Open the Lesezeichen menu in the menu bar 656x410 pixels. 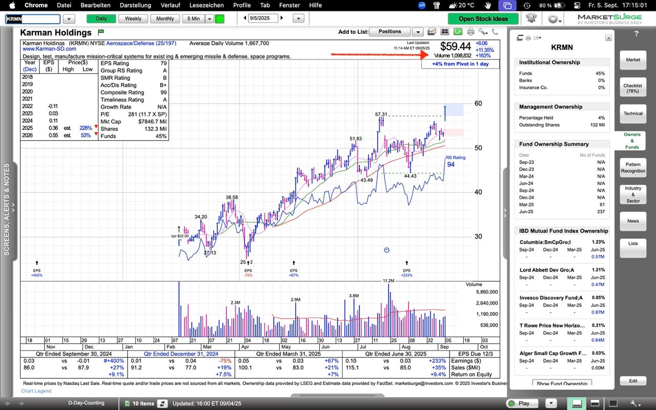(207, 5)
